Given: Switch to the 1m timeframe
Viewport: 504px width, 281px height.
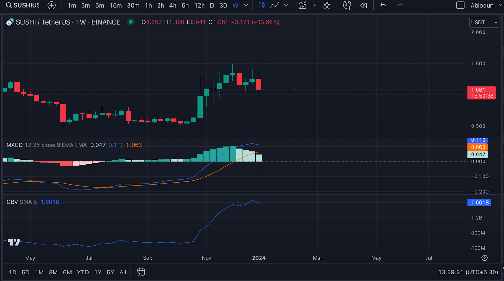Looking at the screenshot, I should (x=72, y=5).
